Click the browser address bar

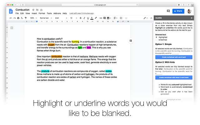[100, 5]
